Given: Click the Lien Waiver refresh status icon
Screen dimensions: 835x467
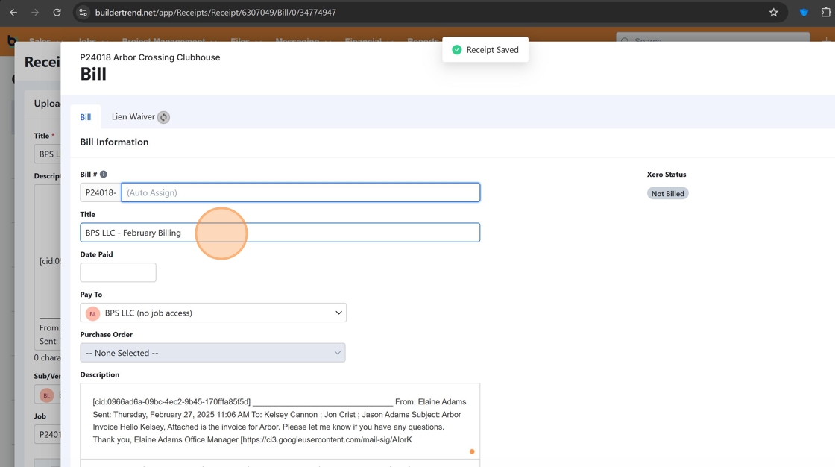Looking at the screenshot, I should [163, 117].
